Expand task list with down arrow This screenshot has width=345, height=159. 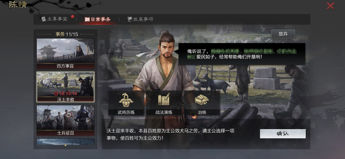[x=65, y=145]
